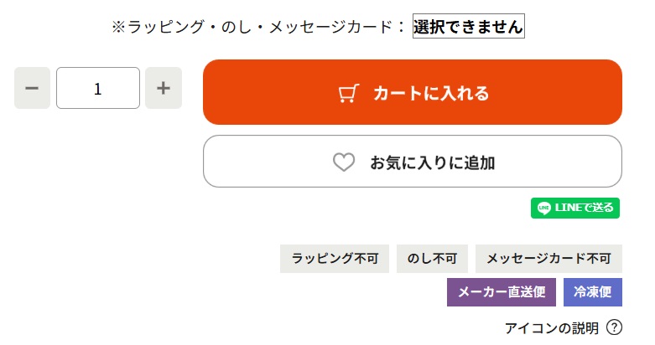This screenshot has height=345, width=655.
Task: Select the のし不可 tag
Action: pos(432,259)
